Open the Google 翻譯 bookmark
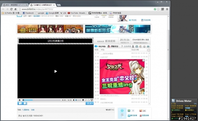 click(52, 13)
